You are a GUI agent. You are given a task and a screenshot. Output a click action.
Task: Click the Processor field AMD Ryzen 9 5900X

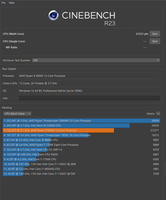89,76
